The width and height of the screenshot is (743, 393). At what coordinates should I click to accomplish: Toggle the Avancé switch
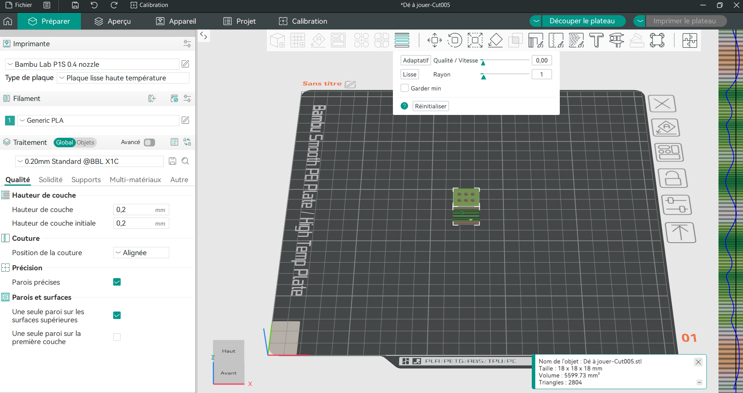(x=149, y=143)
